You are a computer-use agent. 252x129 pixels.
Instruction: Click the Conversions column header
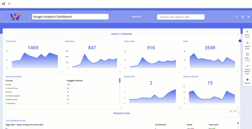[160, 125]
